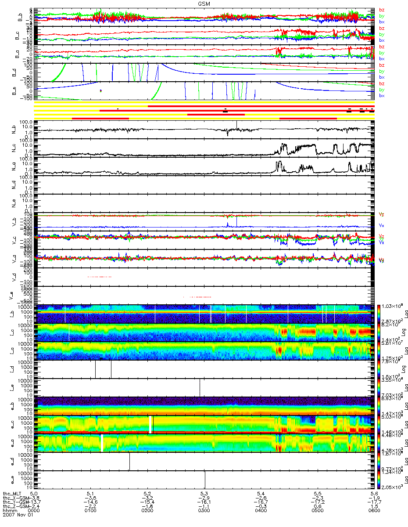
Task: Click the 0300 time tick label
Action: coord(204,511)
